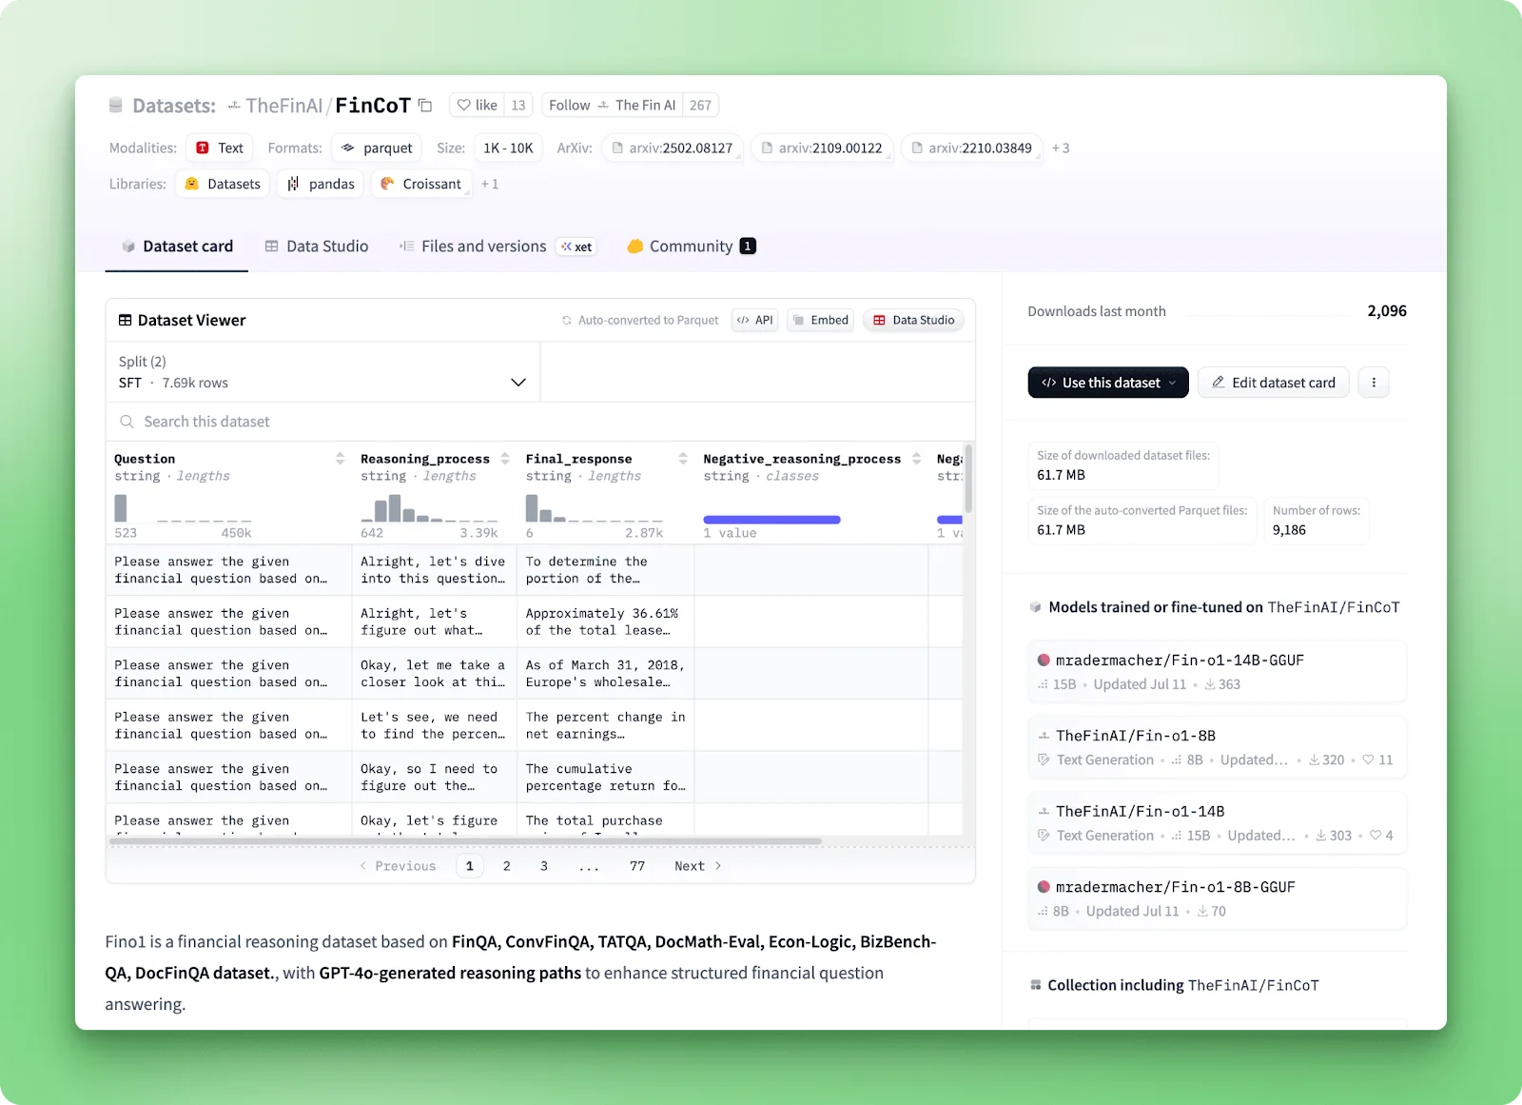Sort by the Reasoning_process column sort arrows
Viewport: 1522px width, 1105px height.
tap(505, 459)
